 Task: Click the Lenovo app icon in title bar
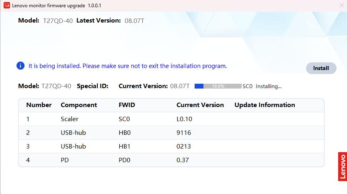click(7, 6)
